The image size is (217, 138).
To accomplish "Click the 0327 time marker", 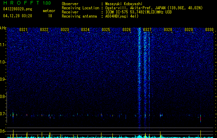I will 147,30.
